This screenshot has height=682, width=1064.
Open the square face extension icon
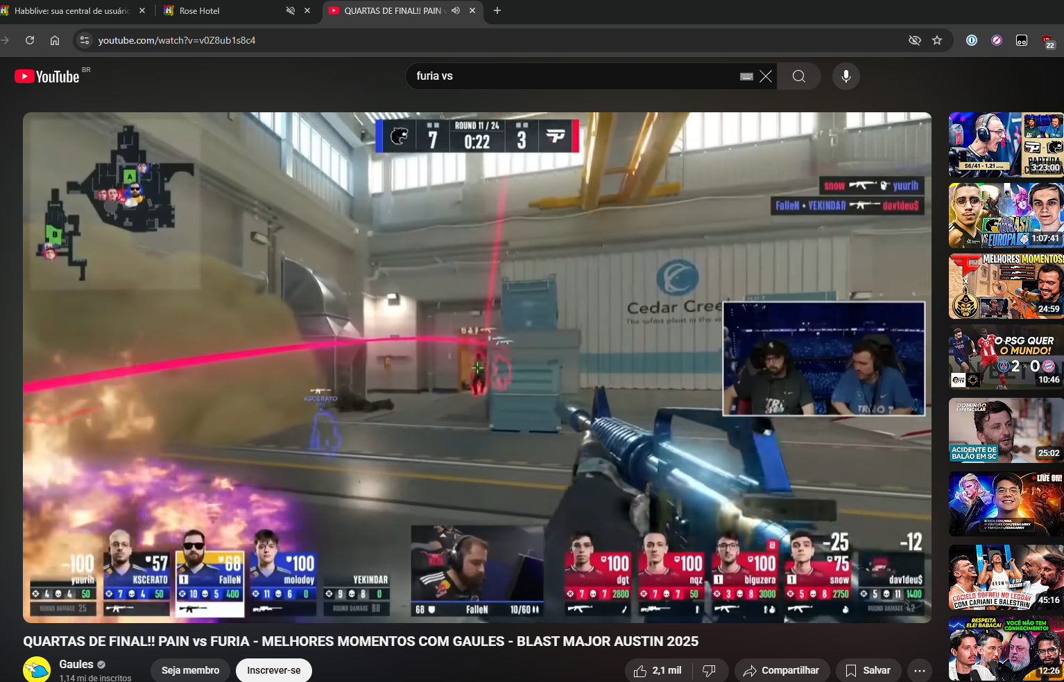coord(1022,40)
